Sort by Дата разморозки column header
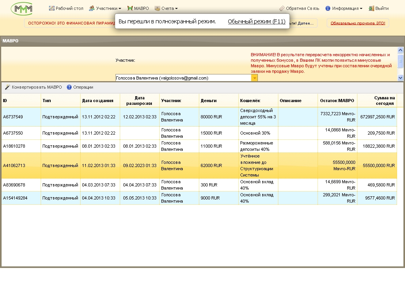 pyautogui.click(x=140, y=101)
